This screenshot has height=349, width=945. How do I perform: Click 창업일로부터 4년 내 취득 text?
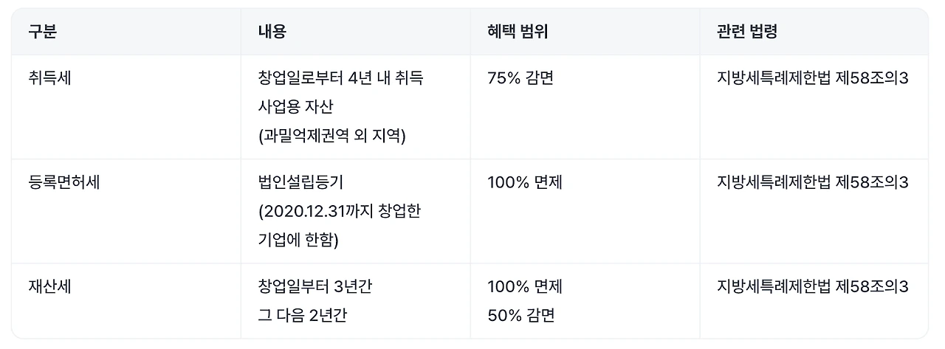(x=341, y=77)
